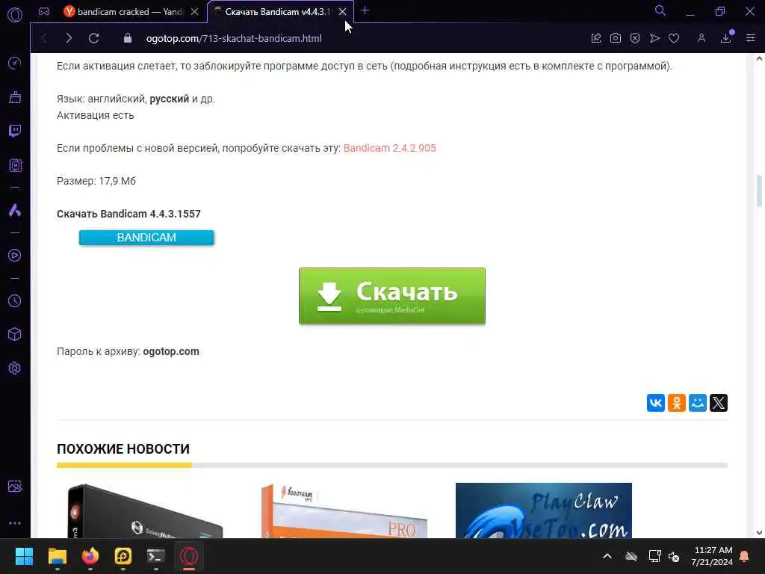
Task: Click the Размер: 17,9 Мб text
Action: click(x=96, y=181)
